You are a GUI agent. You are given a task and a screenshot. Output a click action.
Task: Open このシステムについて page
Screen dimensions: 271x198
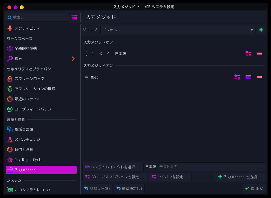(x=41, y=190)
